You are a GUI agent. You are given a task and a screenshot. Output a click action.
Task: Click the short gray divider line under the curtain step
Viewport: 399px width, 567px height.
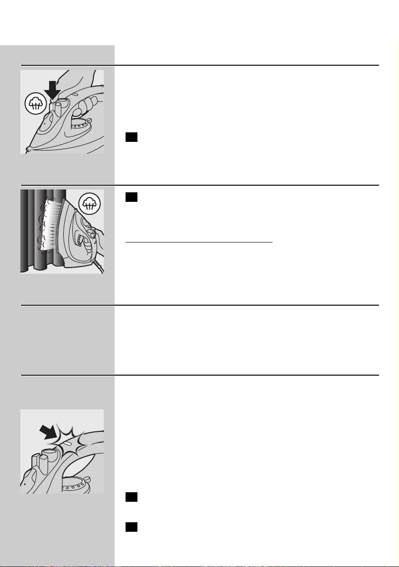199,242
